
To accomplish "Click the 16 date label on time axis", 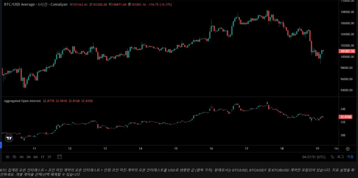I will [211, 148].
